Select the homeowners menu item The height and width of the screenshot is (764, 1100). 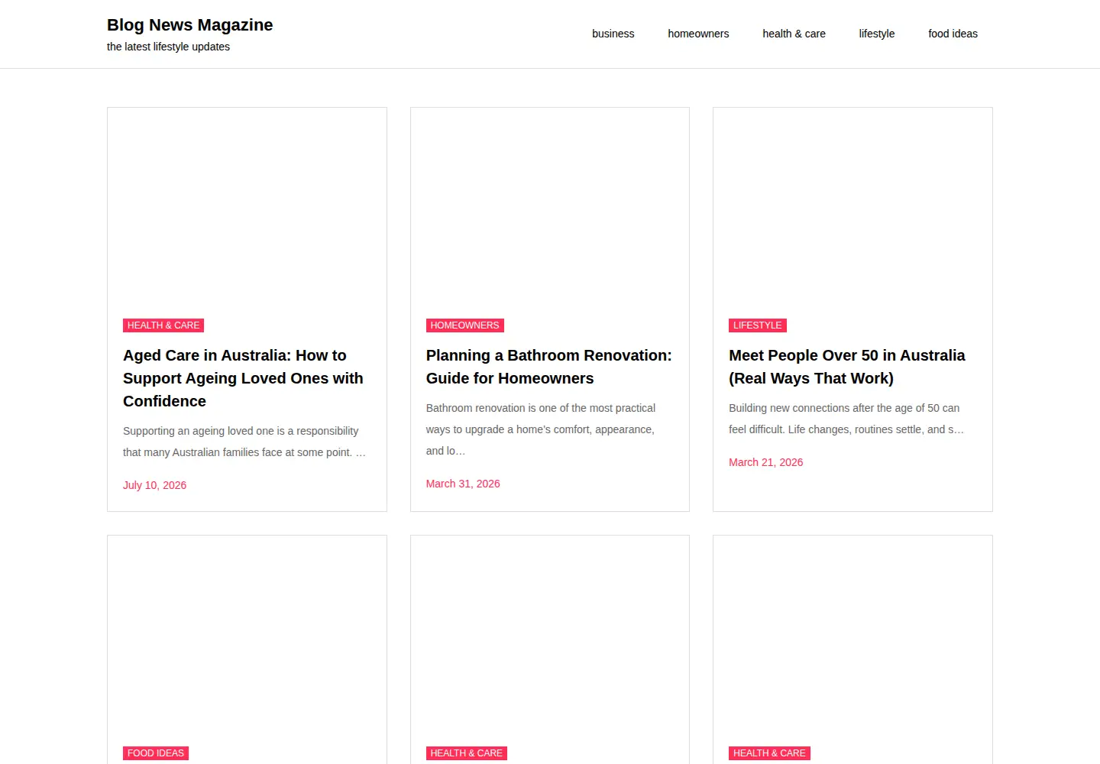(698, 34)
